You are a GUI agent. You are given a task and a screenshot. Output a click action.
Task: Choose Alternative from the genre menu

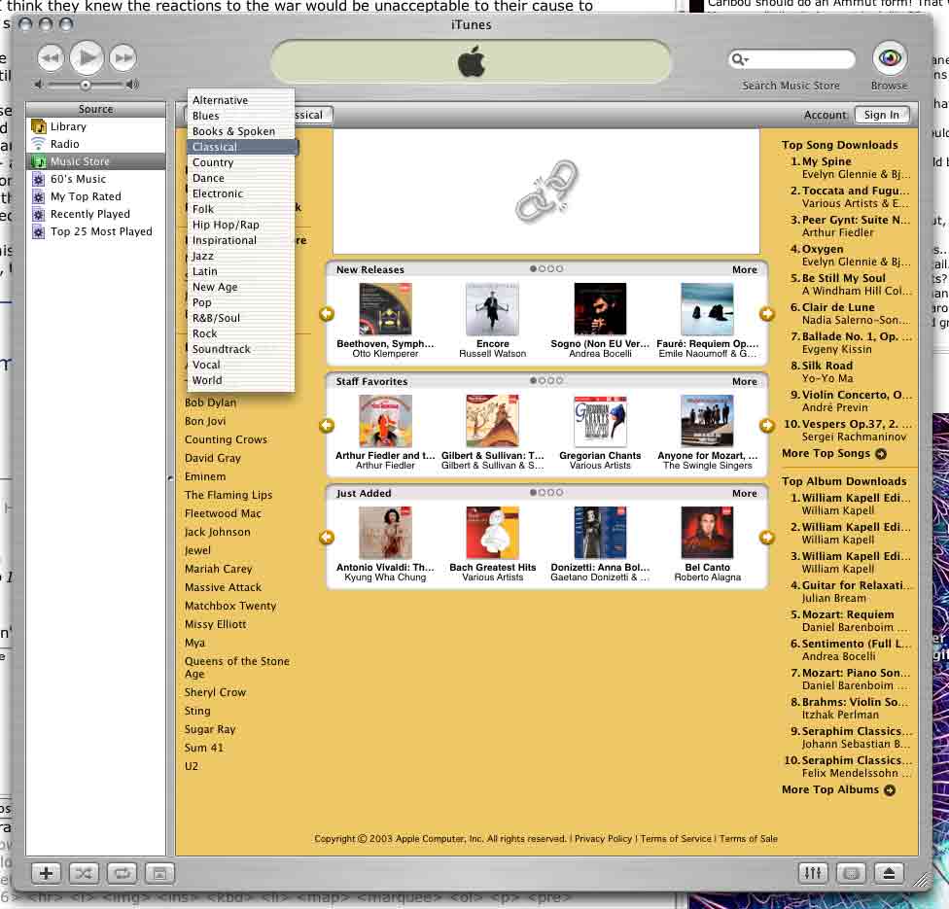click(241, 100)
